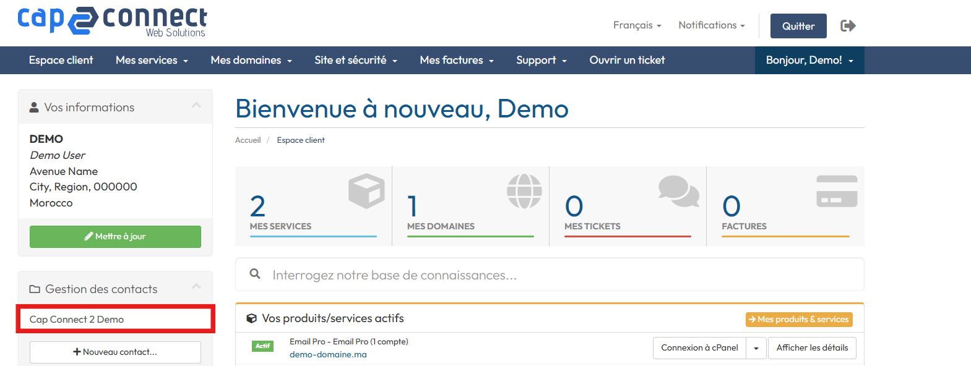Viewport: 971px width, 366px height.
Task: Click the Connexion à cPanel button
Action: coord(699,348)
